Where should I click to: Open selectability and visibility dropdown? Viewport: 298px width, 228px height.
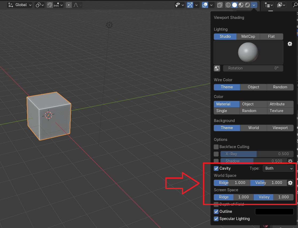click(x=179, y=5)
